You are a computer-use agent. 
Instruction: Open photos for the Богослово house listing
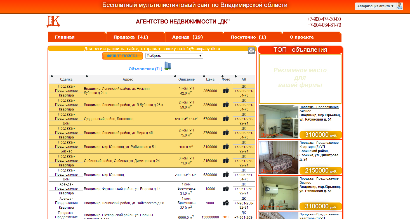pyautogui.click(x=226, y=119)
